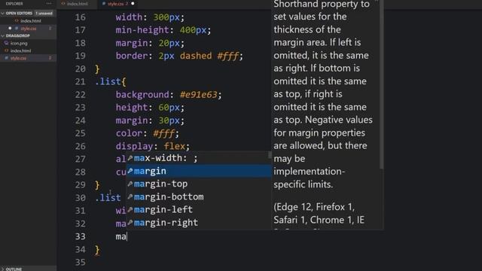Collapse the DRAG&DROP folder section
The width and height of the screenshot is (482, 271).
pyautogui.click(x=3, y=35)
